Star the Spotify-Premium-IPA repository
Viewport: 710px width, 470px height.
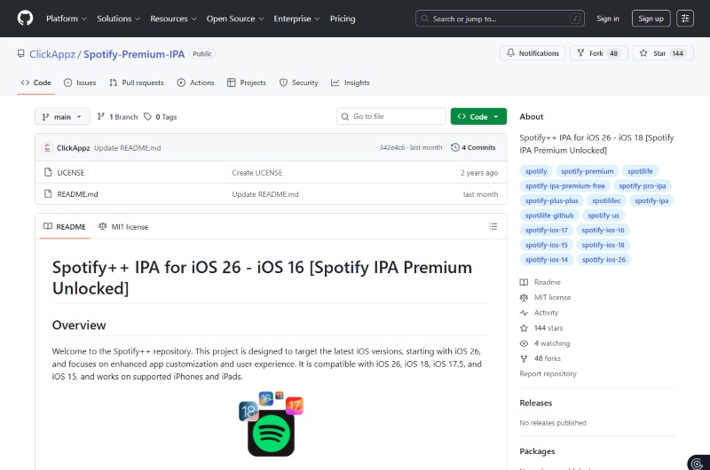pyautogui.click(x=652, y=53)
